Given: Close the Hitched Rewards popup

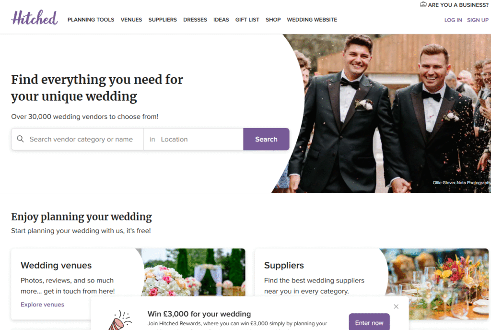Looking at the screenshot, I should (x=396, y=306).
